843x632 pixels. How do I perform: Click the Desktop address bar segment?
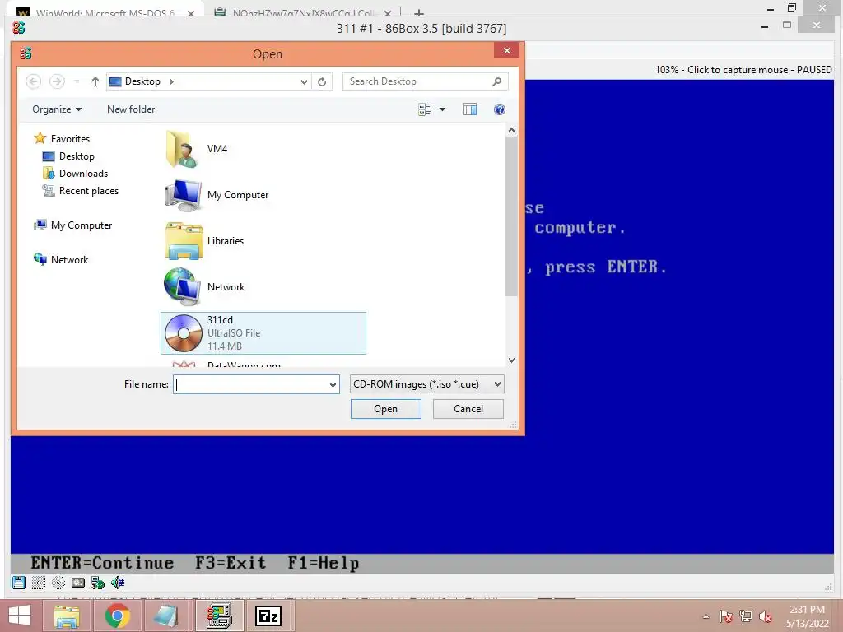pyautogui.click(x=142, y=81)
